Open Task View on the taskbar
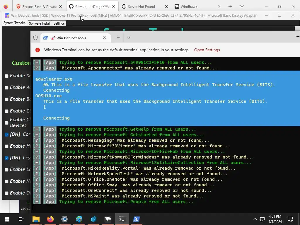The image size is (300, 225). pyautogui.click(x=21, y=219)
